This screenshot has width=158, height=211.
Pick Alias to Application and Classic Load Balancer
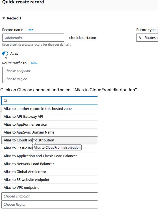click(49, 156)
